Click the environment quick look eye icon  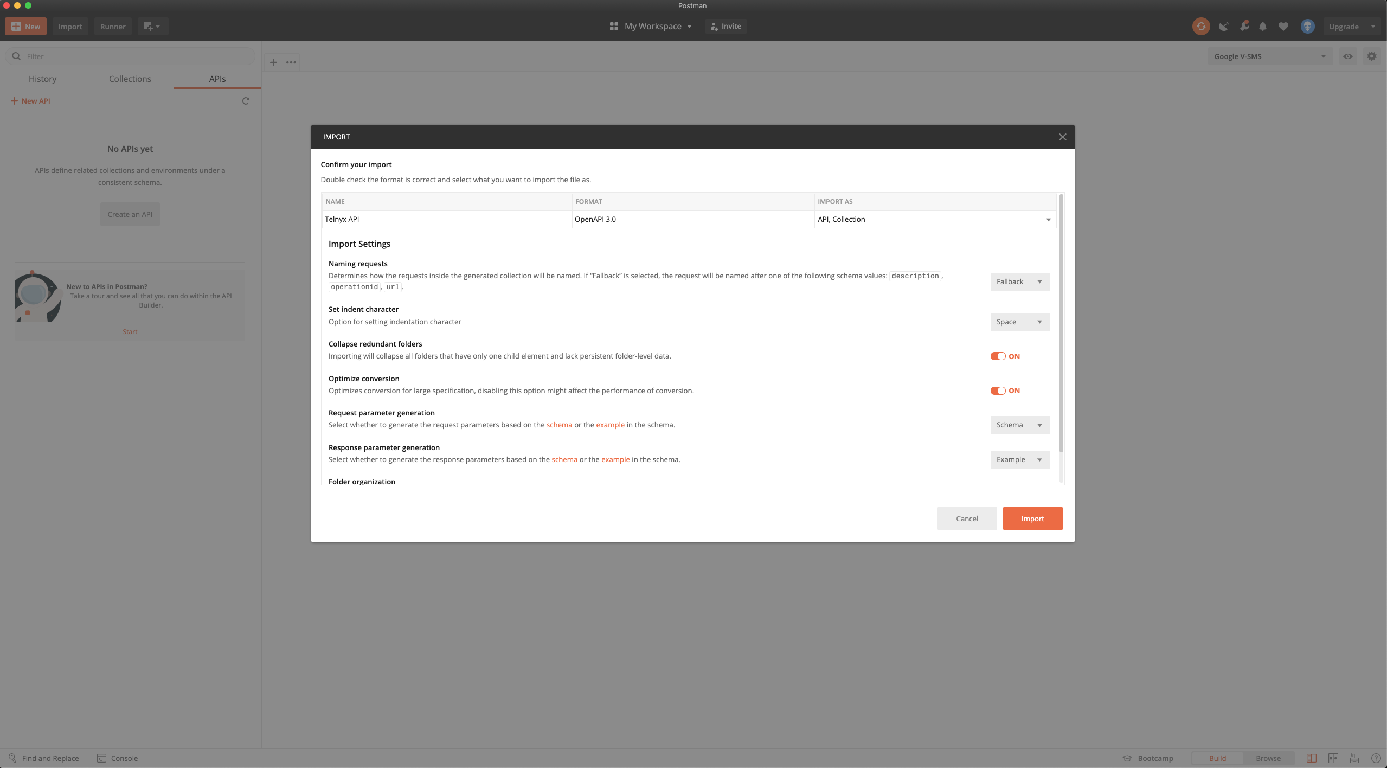(1347, 56)
